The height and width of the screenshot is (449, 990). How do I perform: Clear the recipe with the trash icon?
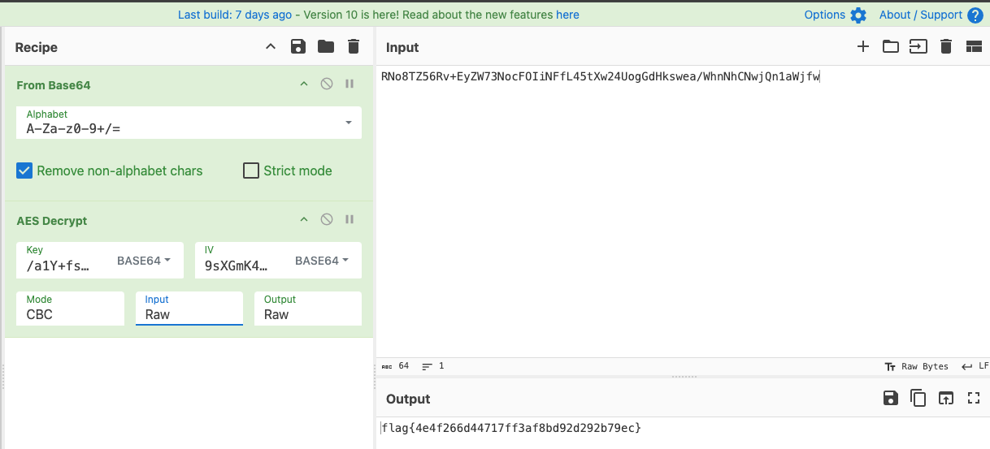pyautogui.click(x=353, y=47)
